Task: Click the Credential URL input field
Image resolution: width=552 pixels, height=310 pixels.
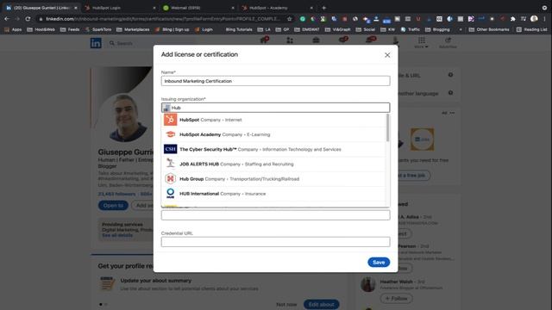Action: pyautogui.click(x=275, y=242)
